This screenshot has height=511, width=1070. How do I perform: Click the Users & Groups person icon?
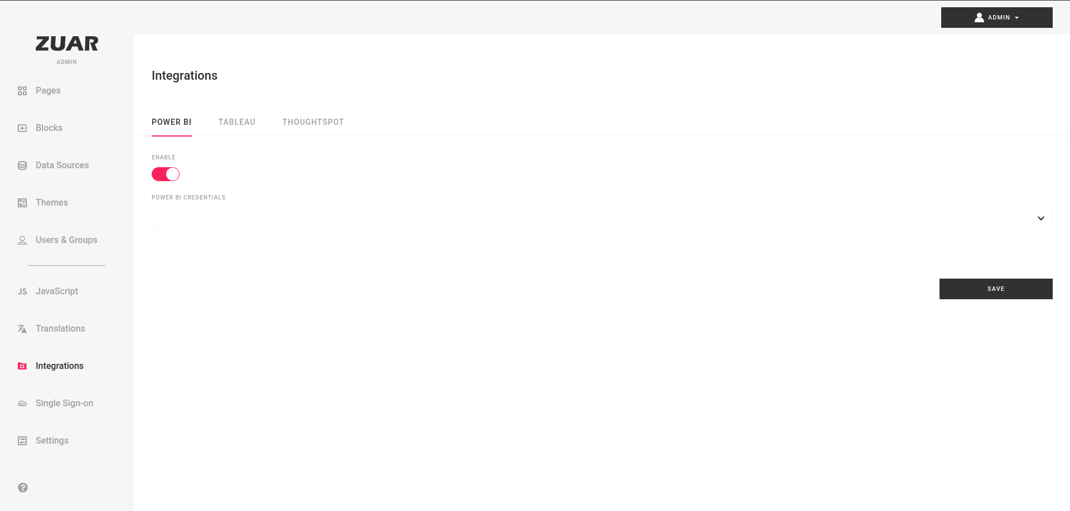click(22, 240)
